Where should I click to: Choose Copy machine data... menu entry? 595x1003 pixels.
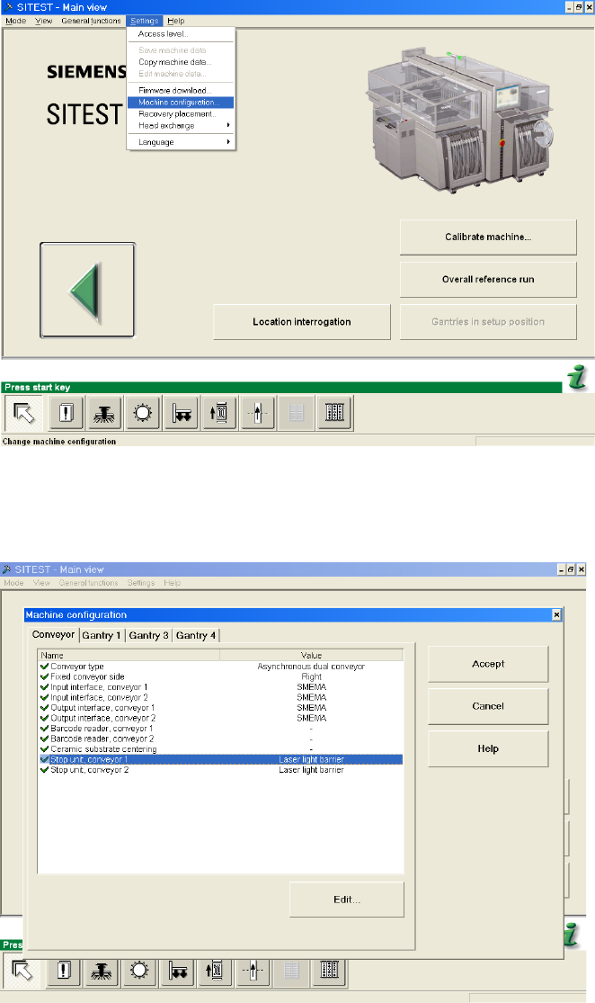click(x=182, y=62)
